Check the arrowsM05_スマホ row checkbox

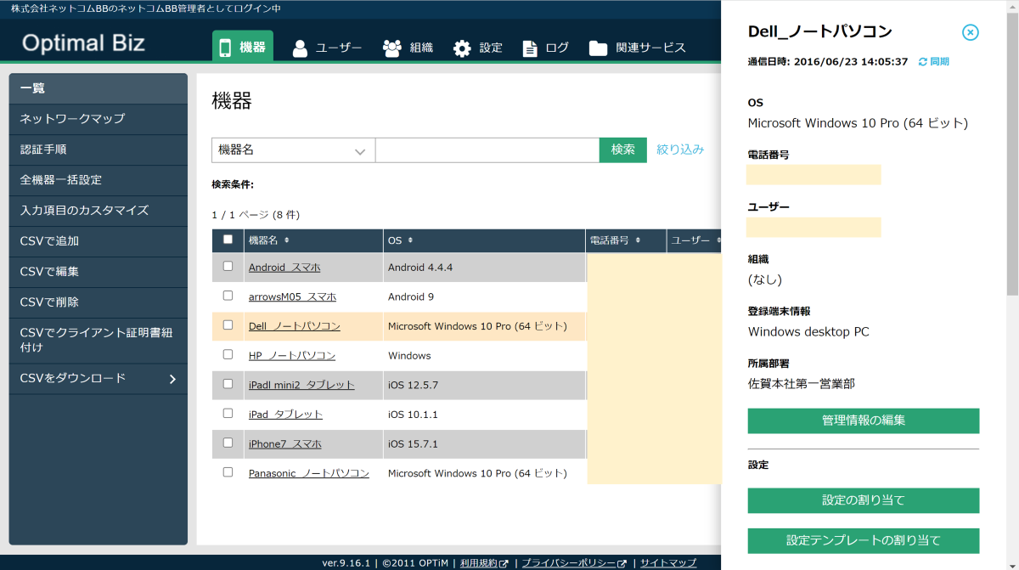pyautogui.click(x=228, y=296)
